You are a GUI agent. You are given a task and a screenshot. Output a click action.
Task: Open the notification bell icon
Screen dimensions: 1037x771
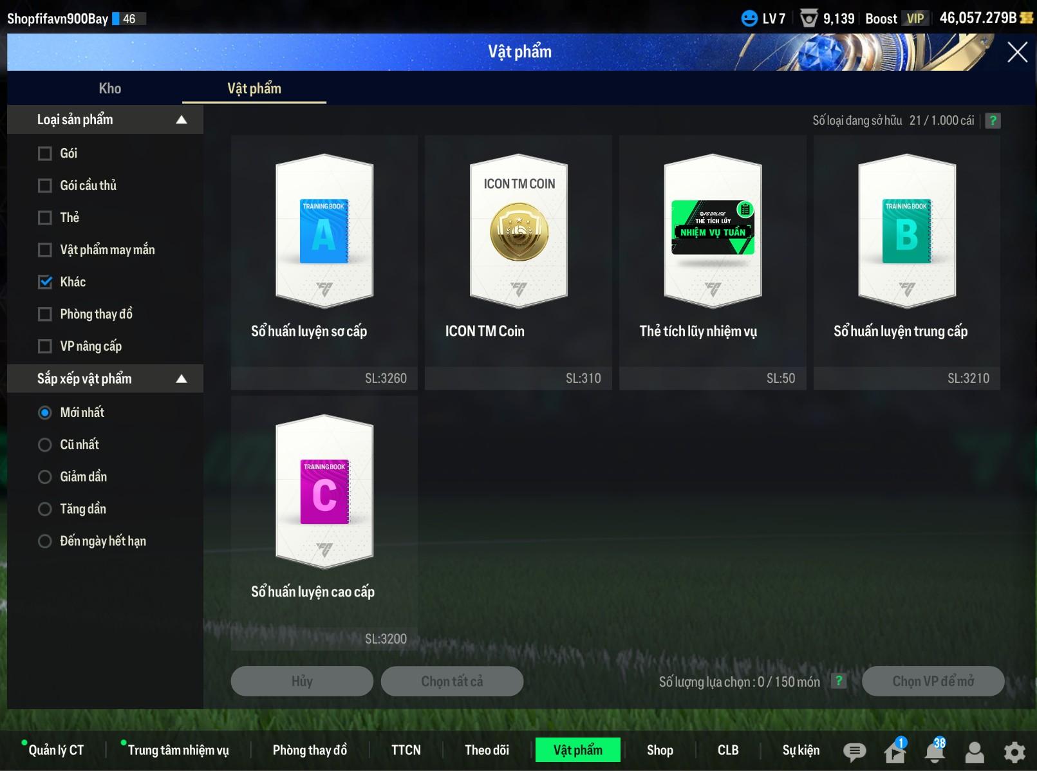pyautogui.click(x=935, y=751)
